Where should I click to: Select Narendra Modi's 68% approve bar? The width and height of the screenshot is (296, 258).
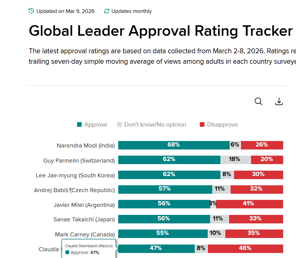click(174, 145)
